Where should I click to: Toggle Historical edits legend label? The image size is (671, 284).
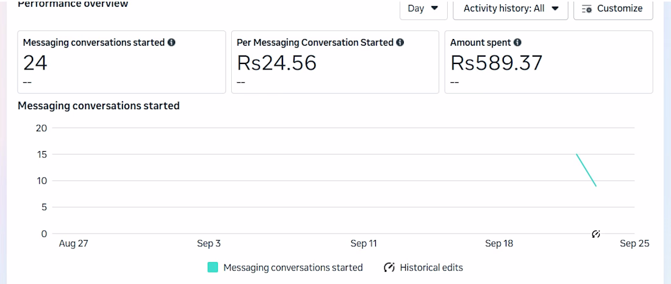point(431,268)
